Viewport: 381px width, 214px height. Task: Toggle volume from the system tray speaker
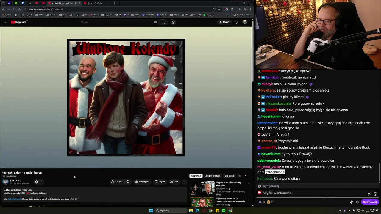(x=362, y=210)
